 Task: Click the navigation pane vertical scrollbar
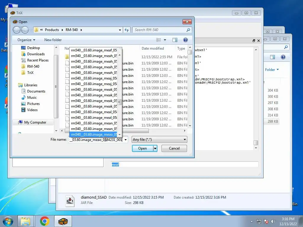pyautogui.click(x=56, y=87)
